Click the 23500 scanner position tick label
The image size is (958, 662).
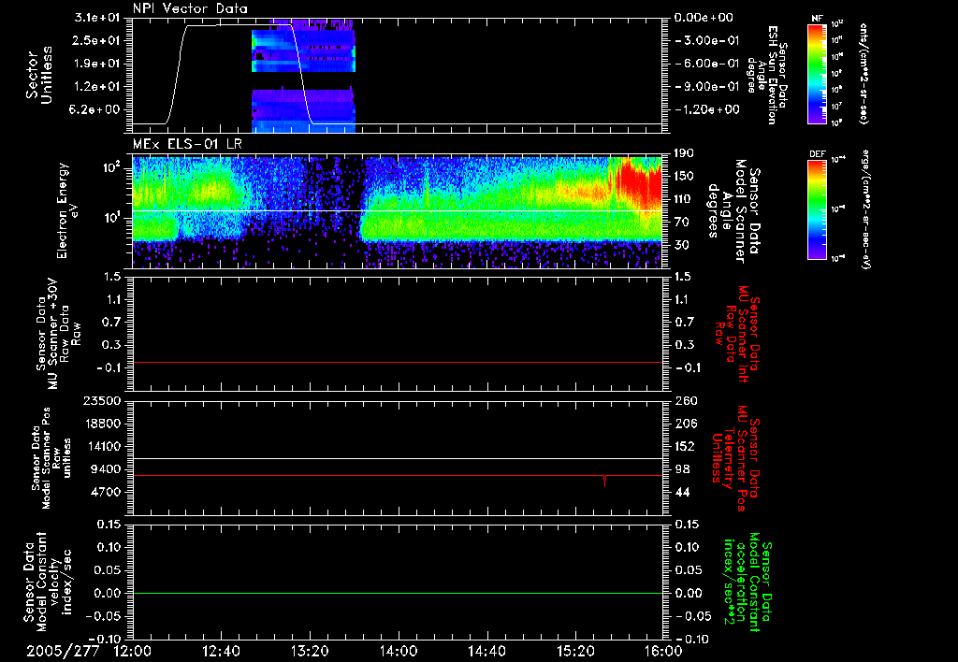pyautogui.click(x=102, y=400)
